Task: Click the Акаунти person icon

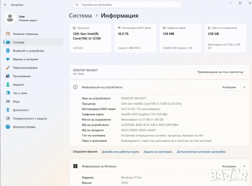Action: (x=8, y=84)
